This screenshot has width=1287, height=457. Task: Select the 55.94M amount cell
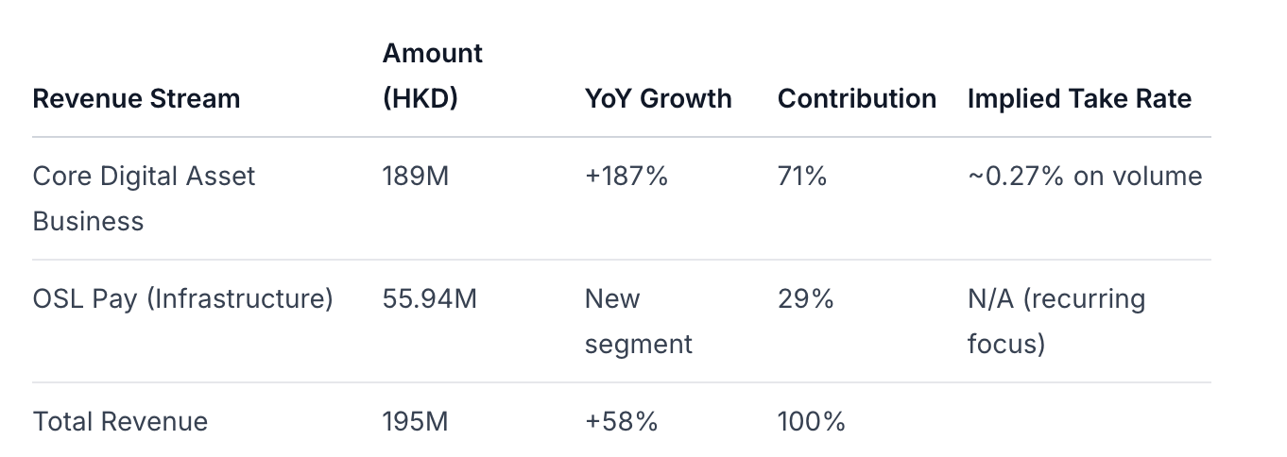pyautogui.click(x=429, y=299)
